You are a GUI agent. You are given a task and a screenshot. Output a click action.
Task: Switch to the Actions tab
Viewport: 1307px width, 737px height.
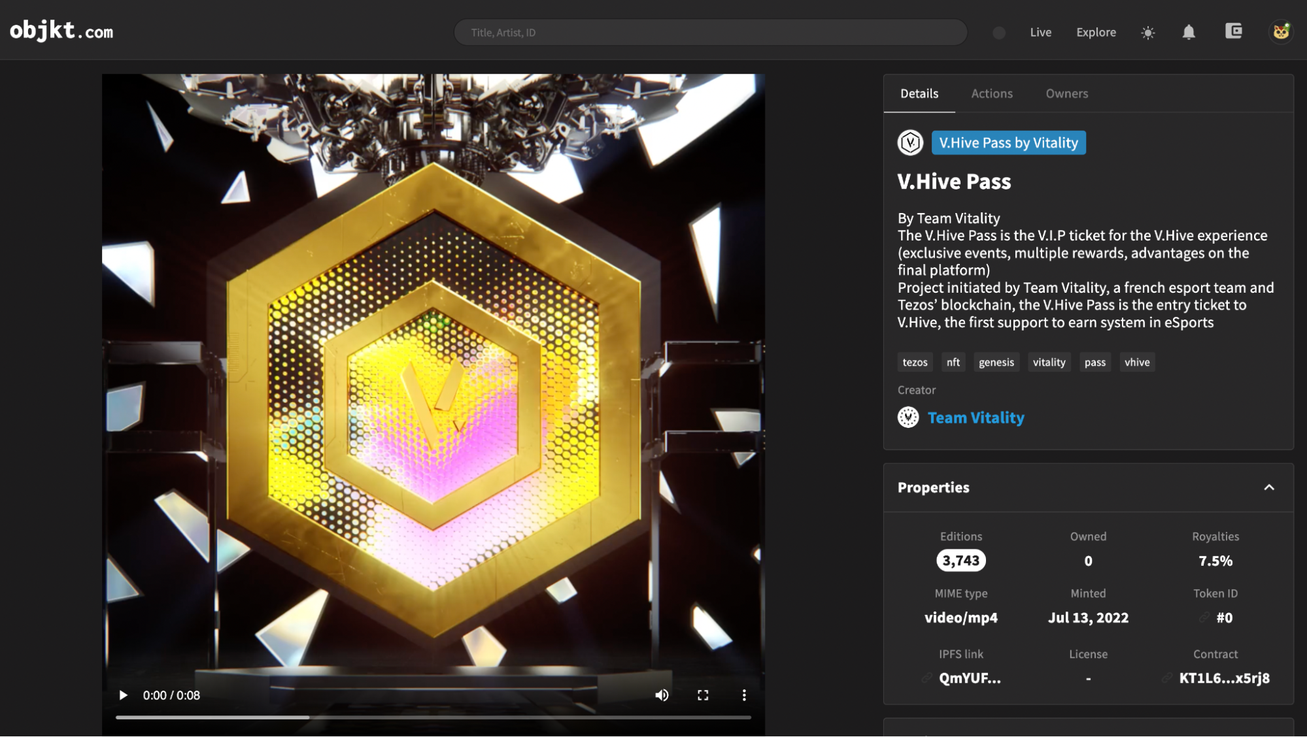pyautogui.click(x=991, y=93)
